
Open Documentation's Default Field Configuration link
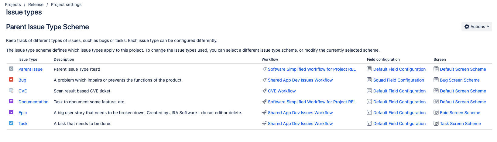[x=399, y=102]
